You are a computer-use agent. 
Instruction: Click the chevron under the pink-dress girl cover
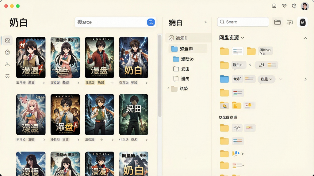[x=78, y=83]
